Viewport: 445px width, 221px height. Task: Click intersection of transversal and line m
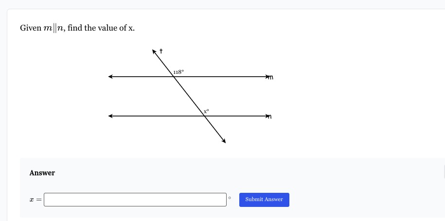174,77
